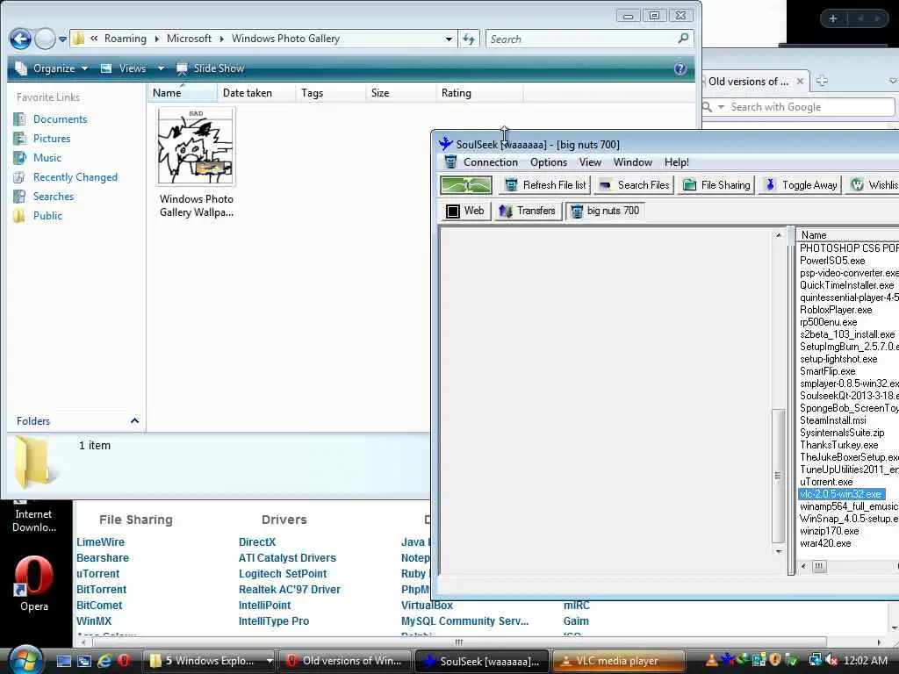Screen dimensions: 899x674
Task: Sort by the Rating column header
Action: (x=479, y=93)
